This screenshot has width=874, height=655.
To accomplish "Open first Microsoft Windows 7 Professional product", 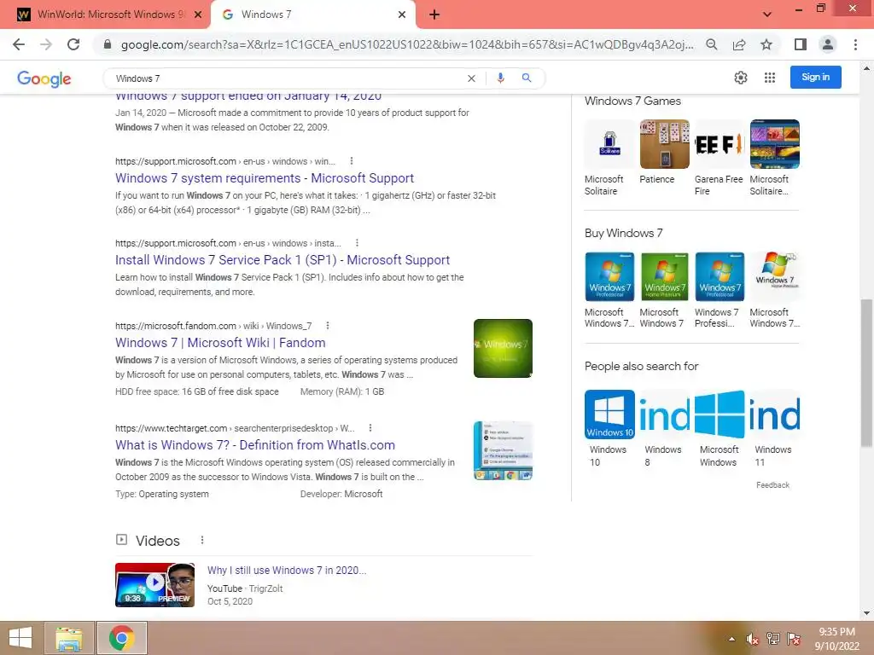I will pos(609,290).
